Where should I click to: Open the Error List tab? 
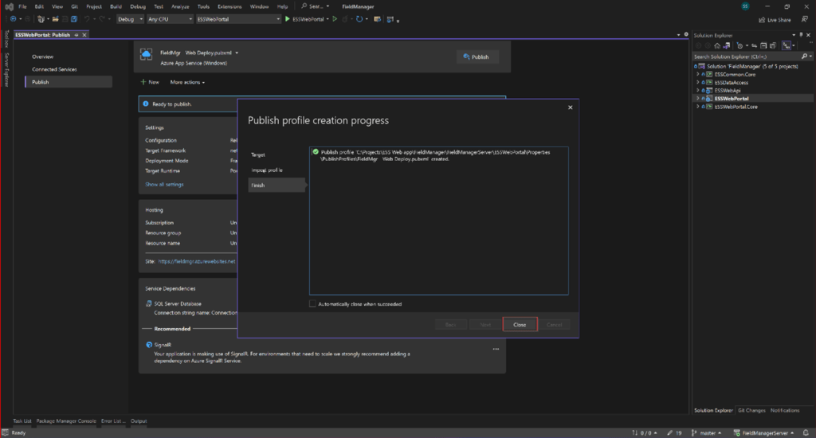[x=113, y=420]
